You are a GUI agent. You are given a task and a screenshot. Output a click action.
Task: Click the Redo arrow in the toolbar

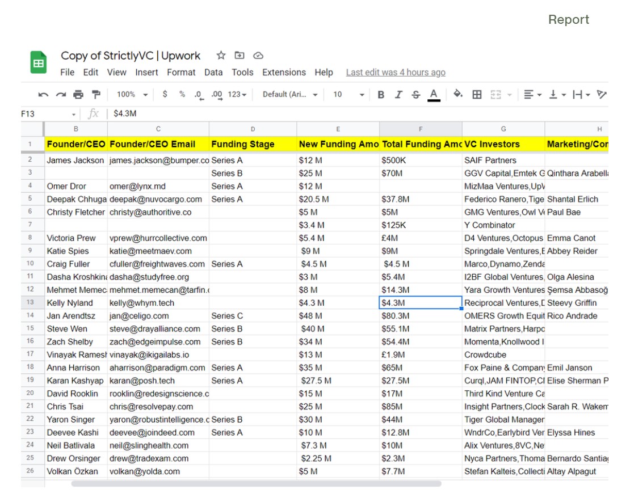pos(61,95)
